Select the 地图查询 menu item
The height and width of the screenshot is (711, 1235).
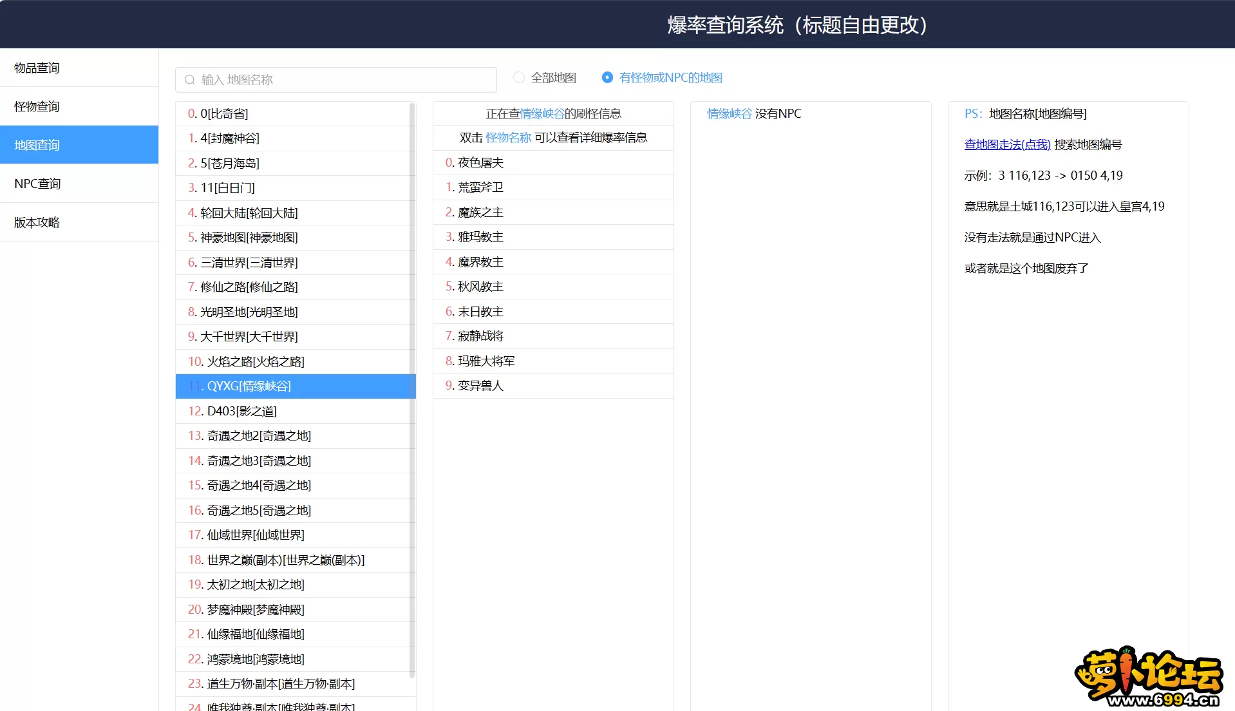79,145
